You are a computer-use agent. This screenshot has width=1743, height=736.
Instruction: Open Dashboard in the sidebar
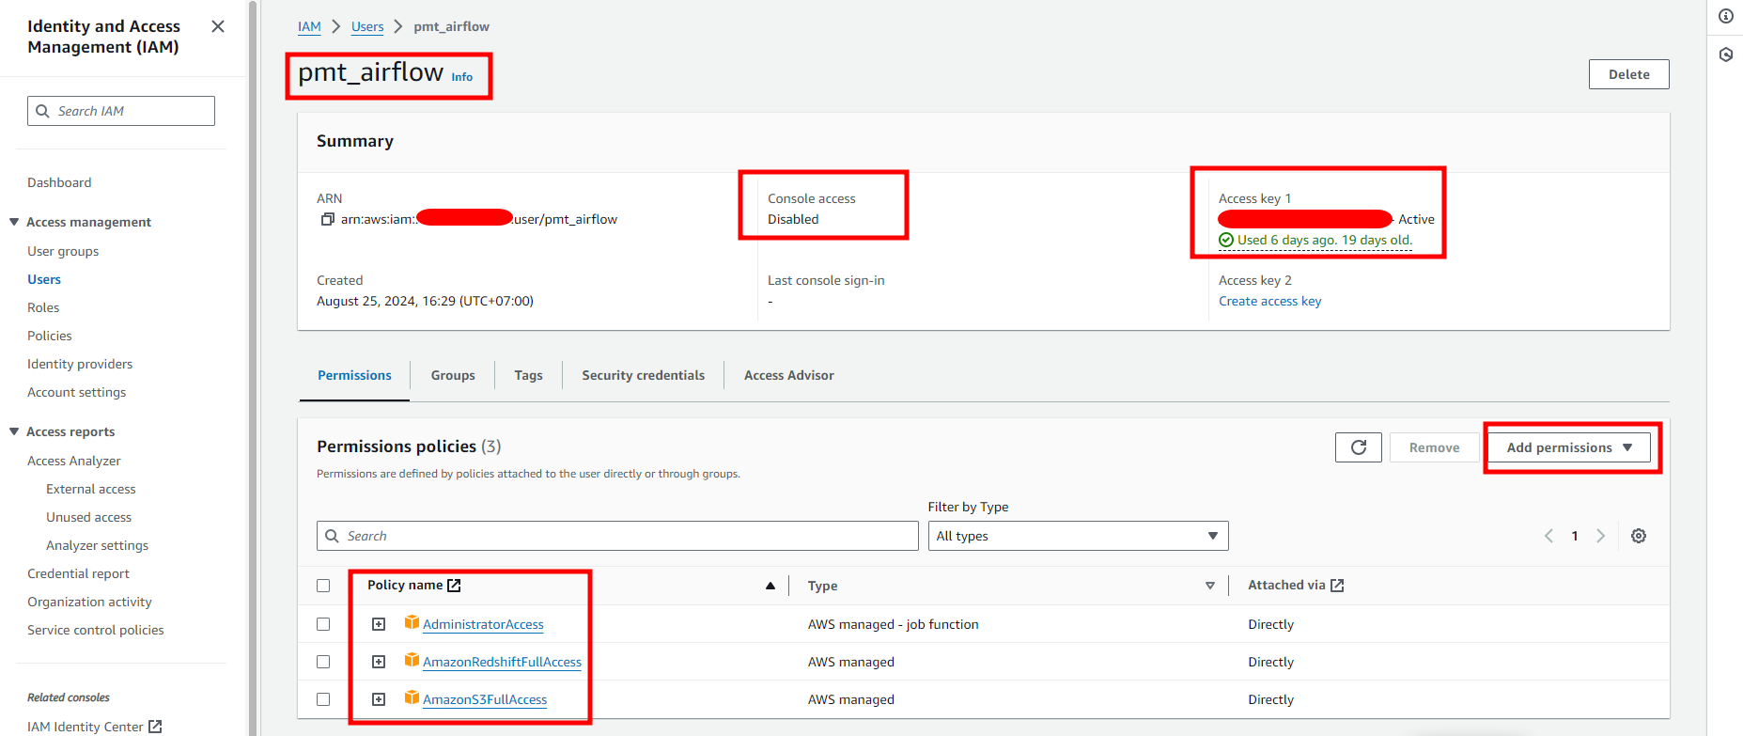pos(59,182)
